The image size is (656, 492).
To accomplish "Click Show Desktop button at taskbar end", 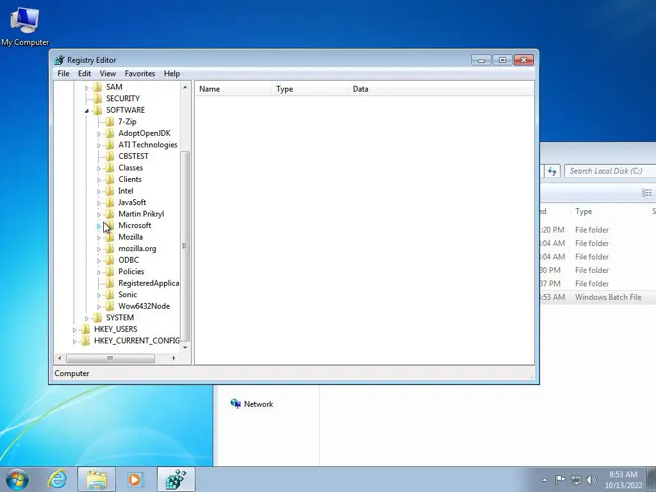I will [652, 479].
